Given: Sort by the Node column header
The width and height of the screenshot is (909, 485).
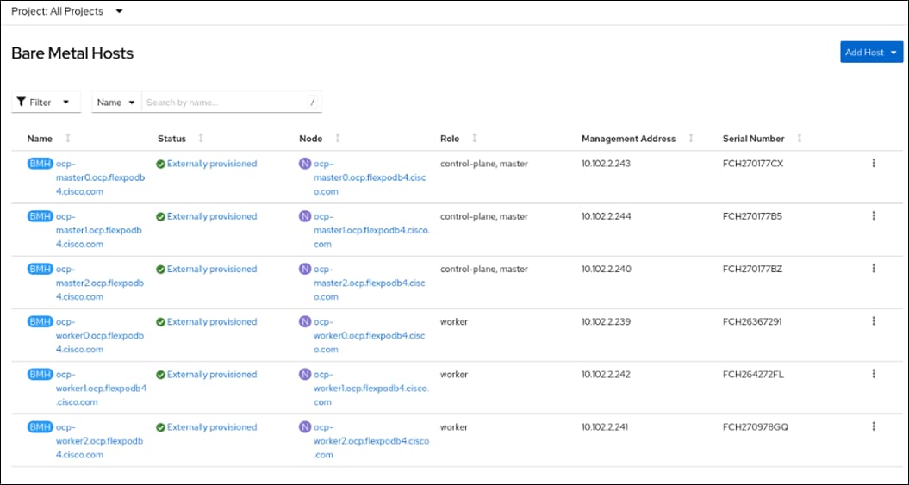Looking at the screenshot, I should tap(337, 139).
